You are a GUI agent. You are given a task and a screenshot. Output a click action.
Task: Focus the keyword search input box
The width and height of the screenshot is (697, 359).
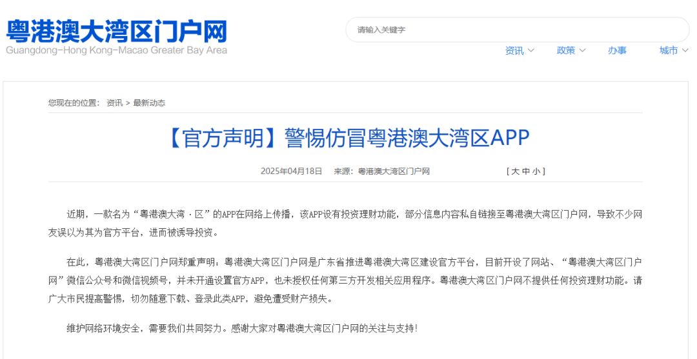click(516, 30)
